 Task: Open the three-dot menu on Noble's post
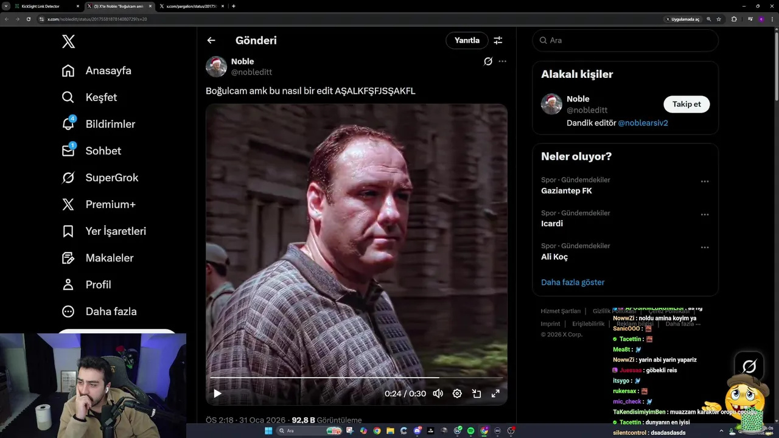[x=502, y=61]
